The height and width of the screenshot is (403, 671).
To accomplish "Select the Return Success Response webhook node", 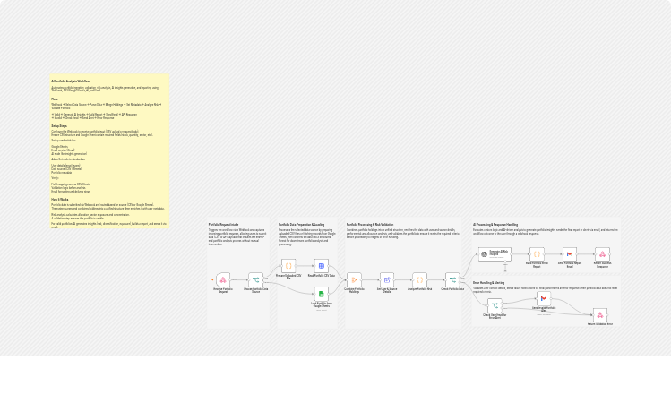I will click(x=602, y=254).
